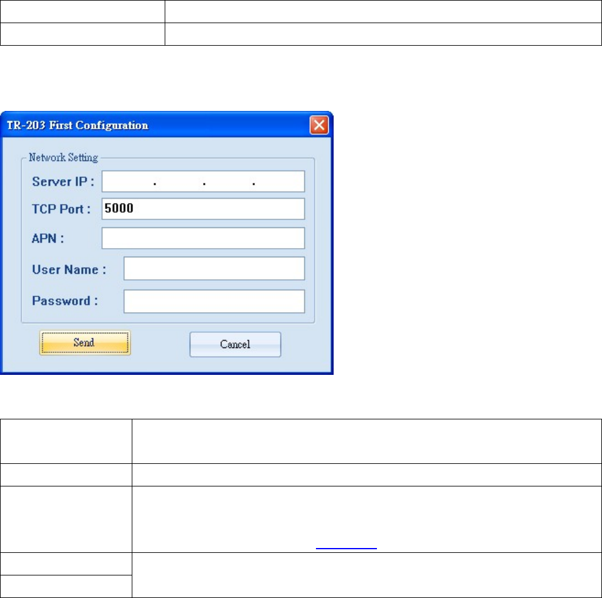Image resolution: width=602 pixels, height=598 pixels.
Task: Click the Send button
Action: click(x=85, y=343)
